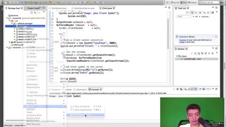This screenshot has width=226, height=127.
Task: Click Display Selected Console icon
Action: pos(204,89)
